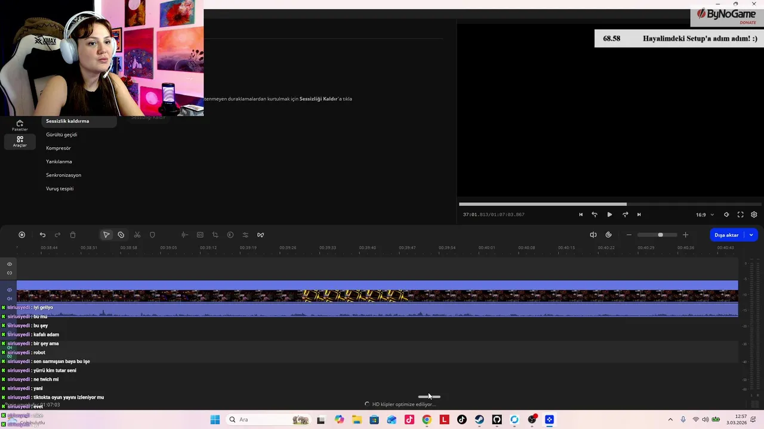Select Vuruş tespiti tool
The image size is (764, 429).
tap(60, 189)
